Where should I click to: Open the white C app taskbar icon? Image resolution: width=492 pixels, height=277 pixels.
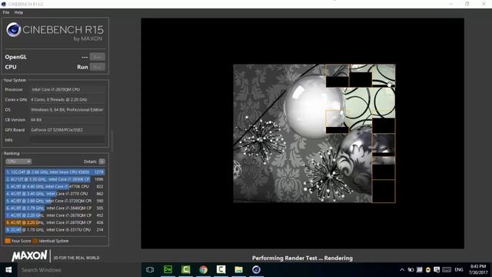(221, 270)
